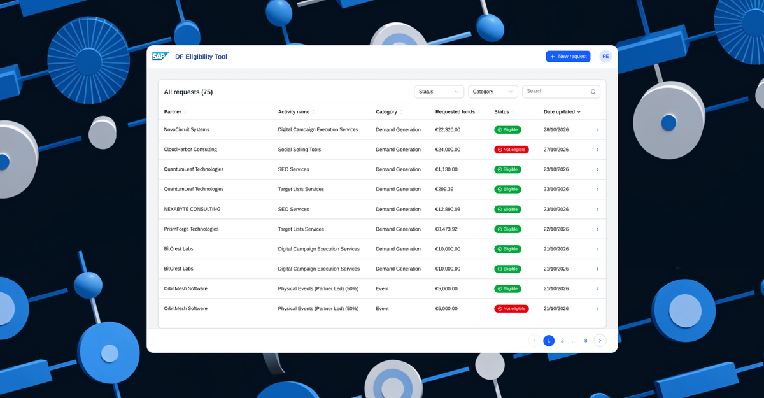Click the search magnifier icon
Viewport: 764px width, 398px height.
593,92
